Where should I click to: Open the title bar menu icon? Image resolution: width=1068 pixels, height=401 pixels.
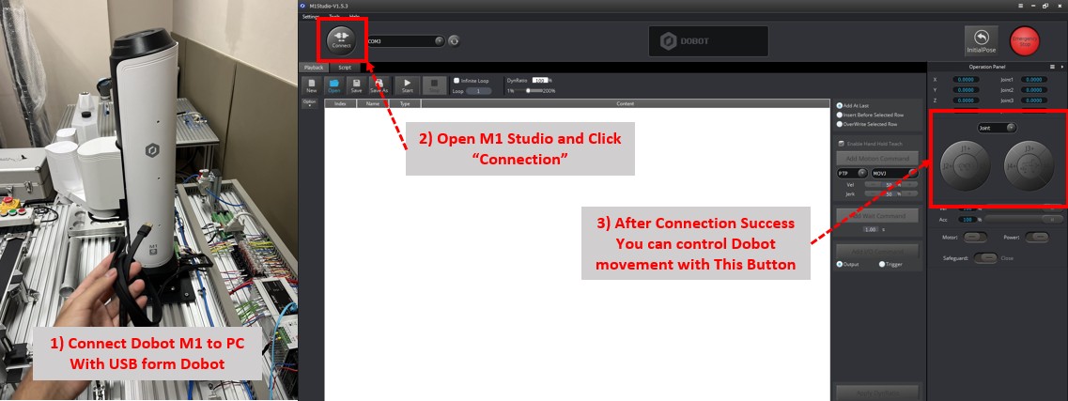point(1022,6)
